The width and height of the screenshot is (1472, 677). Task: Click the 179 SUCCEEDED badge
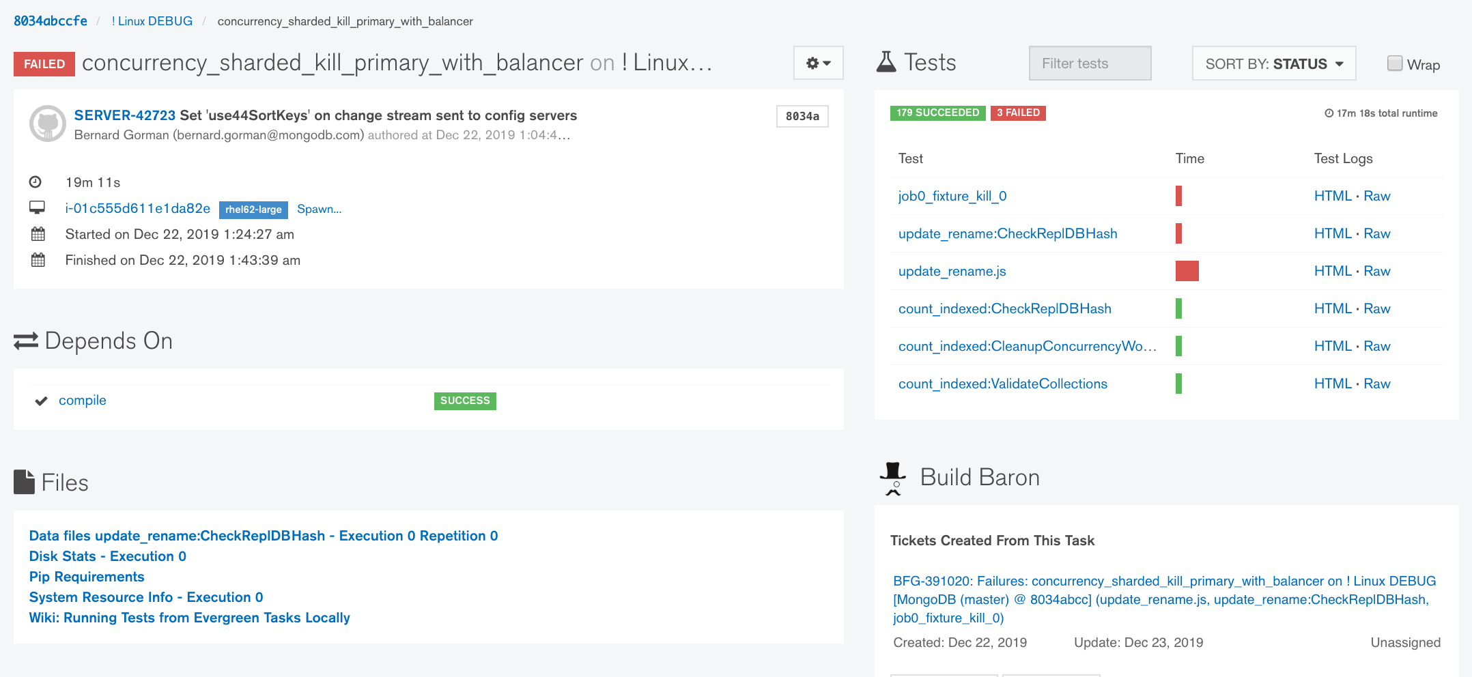(938, 113)
